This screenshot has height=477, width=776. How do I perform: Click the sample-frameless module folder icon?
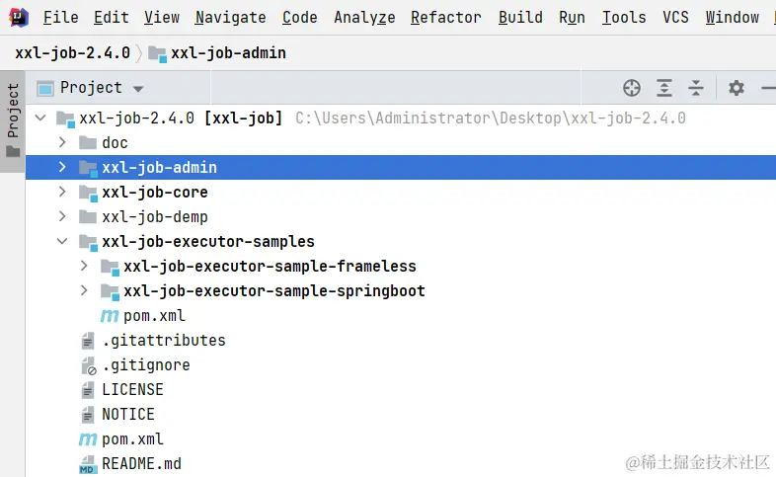(110, 268)
